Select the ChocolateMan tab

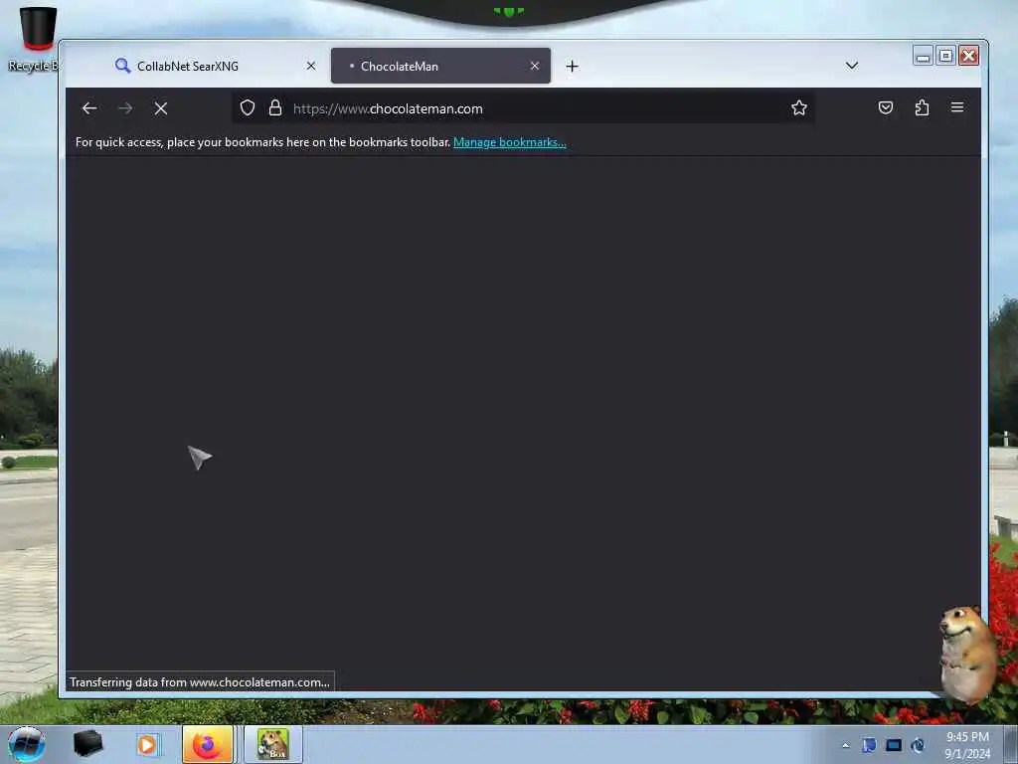coord(440,66)
